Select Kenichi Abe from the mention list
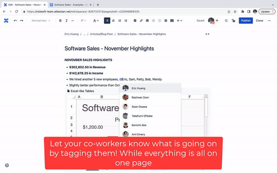The height and width of the screenshot is (173, 277). pos(150,125)
